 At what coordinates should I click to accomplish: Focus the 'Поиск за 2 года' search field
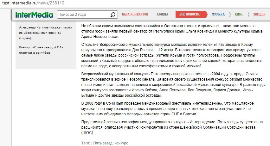[83, 15]
